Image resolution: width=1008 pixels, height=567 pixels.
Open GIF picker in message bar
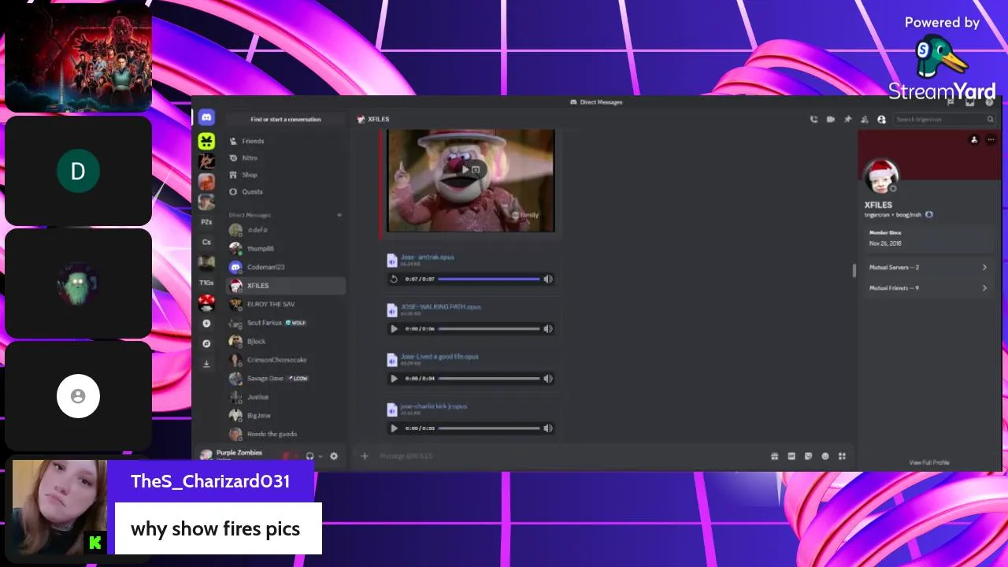791,456
